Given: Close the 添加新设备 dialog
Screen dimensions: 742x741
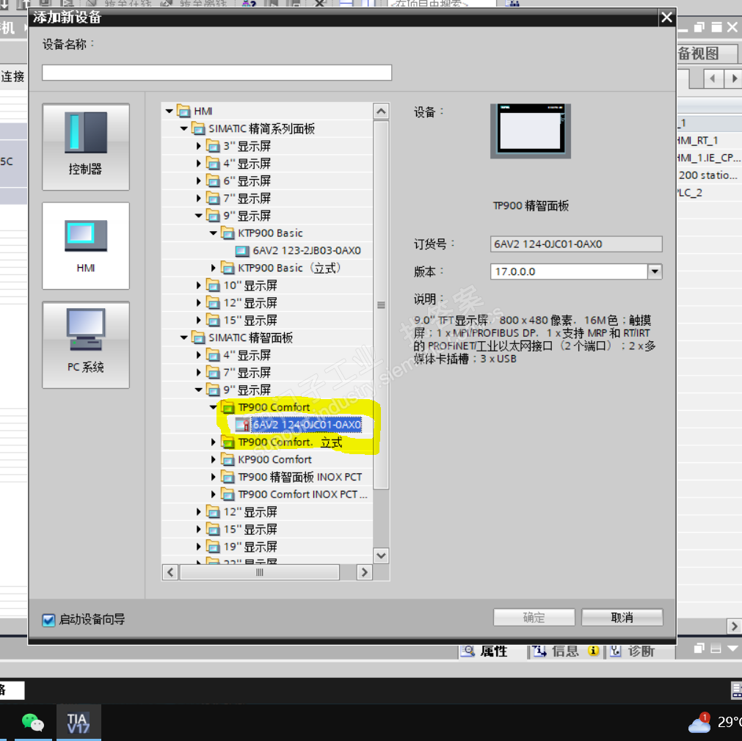Looking at the screenshot, I should coord(666,18).
